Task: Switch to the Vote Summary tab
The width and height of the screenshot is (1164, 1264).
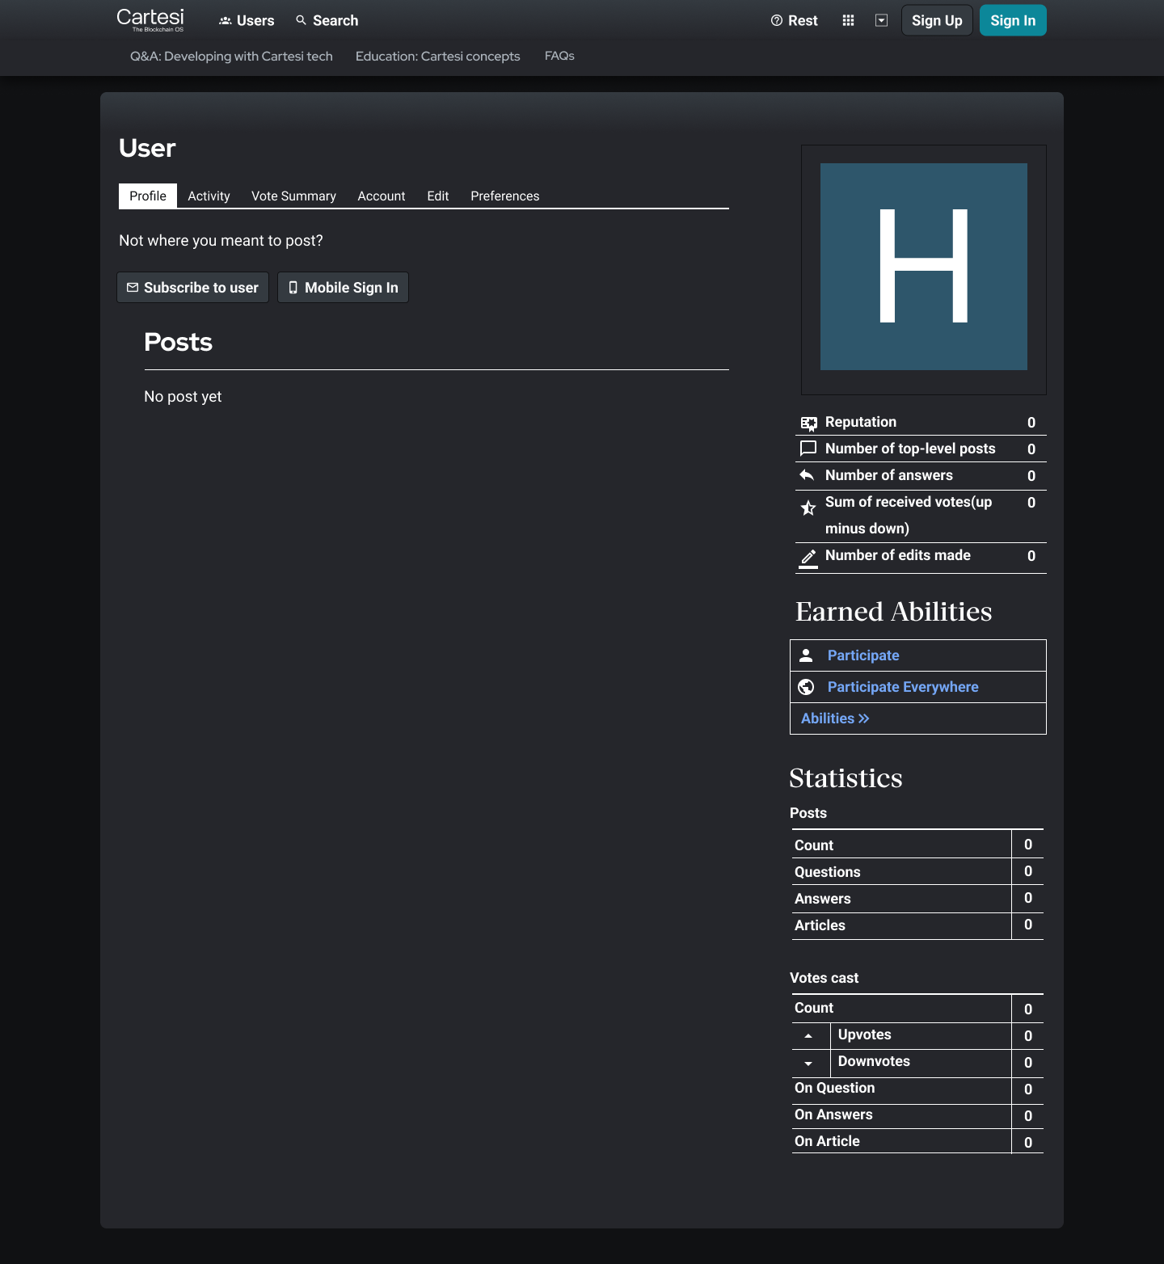Action: tap(293, 196)
